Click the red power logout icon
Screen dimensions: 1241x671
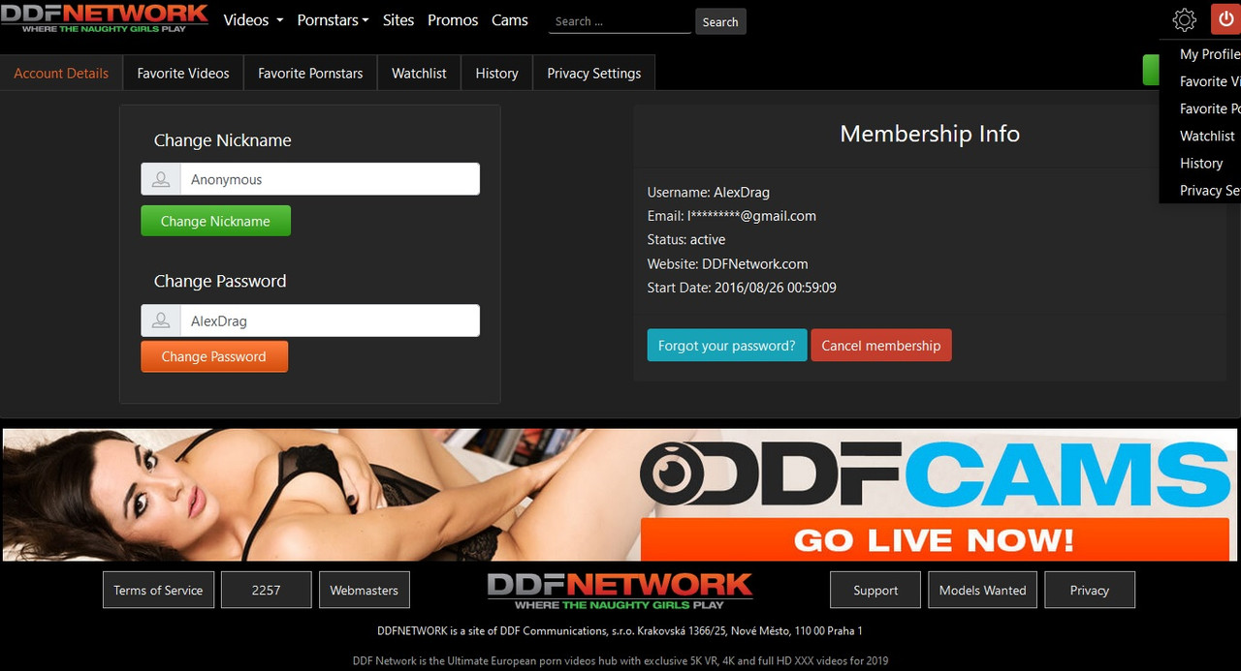[x=1225, y=19]
